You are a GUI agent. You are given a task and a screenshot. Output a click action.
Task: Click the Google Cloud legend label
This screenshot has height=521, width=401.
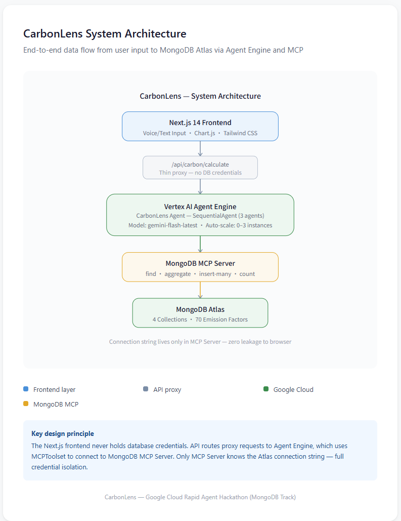[x=293, y=389]
